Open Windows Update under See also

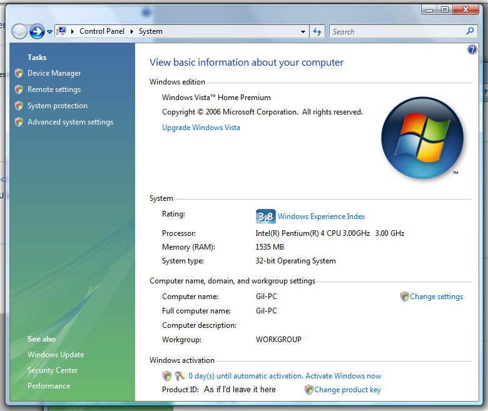click(x=56, y=355)
